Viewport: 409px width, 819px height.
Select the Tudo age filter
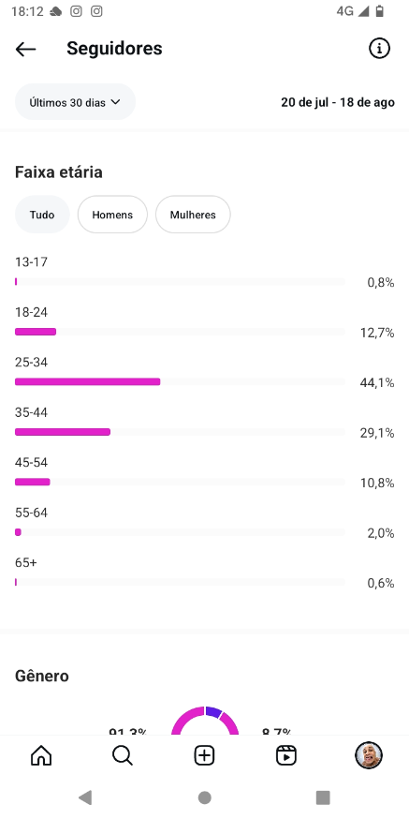(42, 215)
